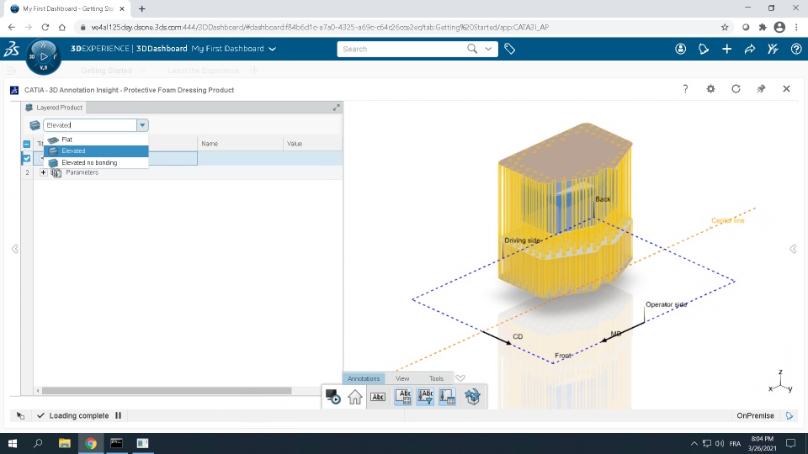Switch to the Annotations tab
This screenshot has height=454, width=808.
364,378
